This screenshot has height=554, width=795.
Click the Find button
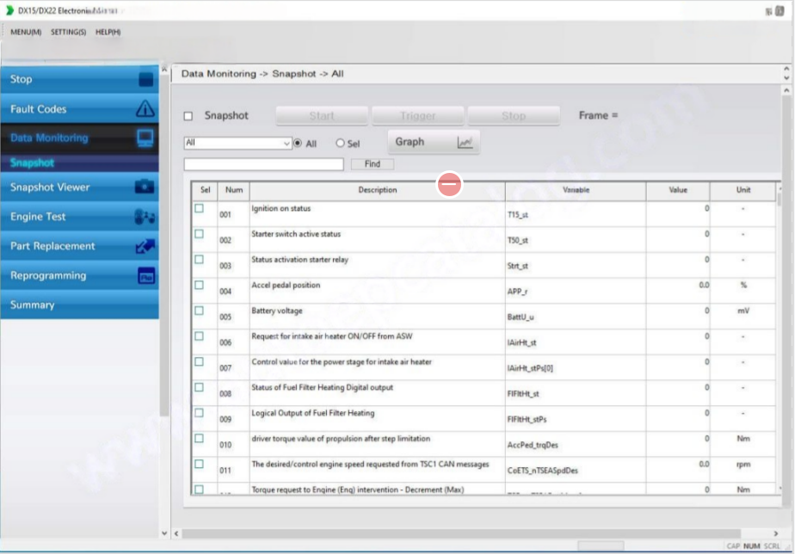pyautogui.click(x=372, y=163)
